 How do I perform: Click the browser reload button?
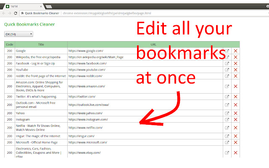coord(21,14)
